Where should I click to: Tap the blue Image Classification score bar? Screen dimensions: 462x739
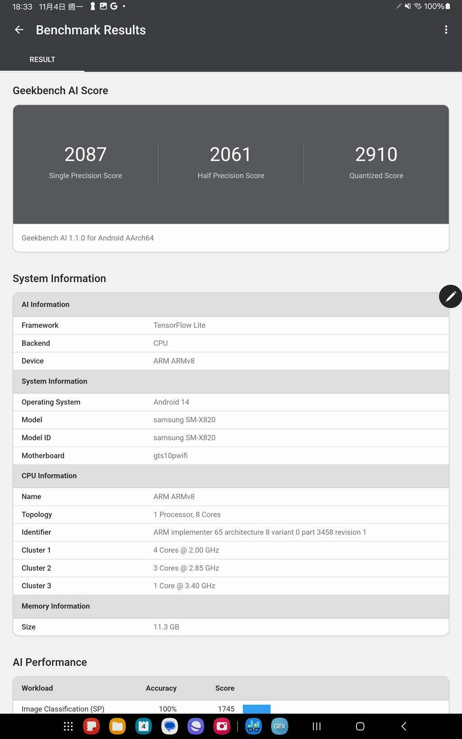[x=257, y=709]
